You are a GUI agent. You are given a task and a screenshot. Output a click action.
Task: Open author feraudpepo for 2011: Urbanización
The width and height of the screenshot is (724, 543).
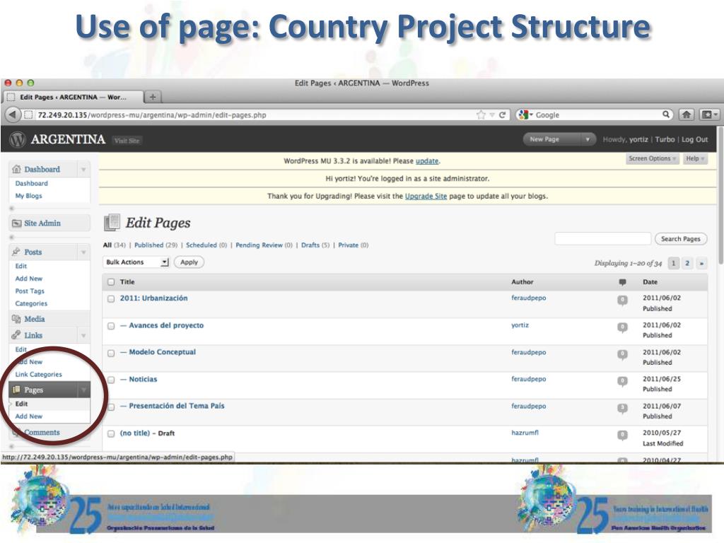tap(528, 298)
